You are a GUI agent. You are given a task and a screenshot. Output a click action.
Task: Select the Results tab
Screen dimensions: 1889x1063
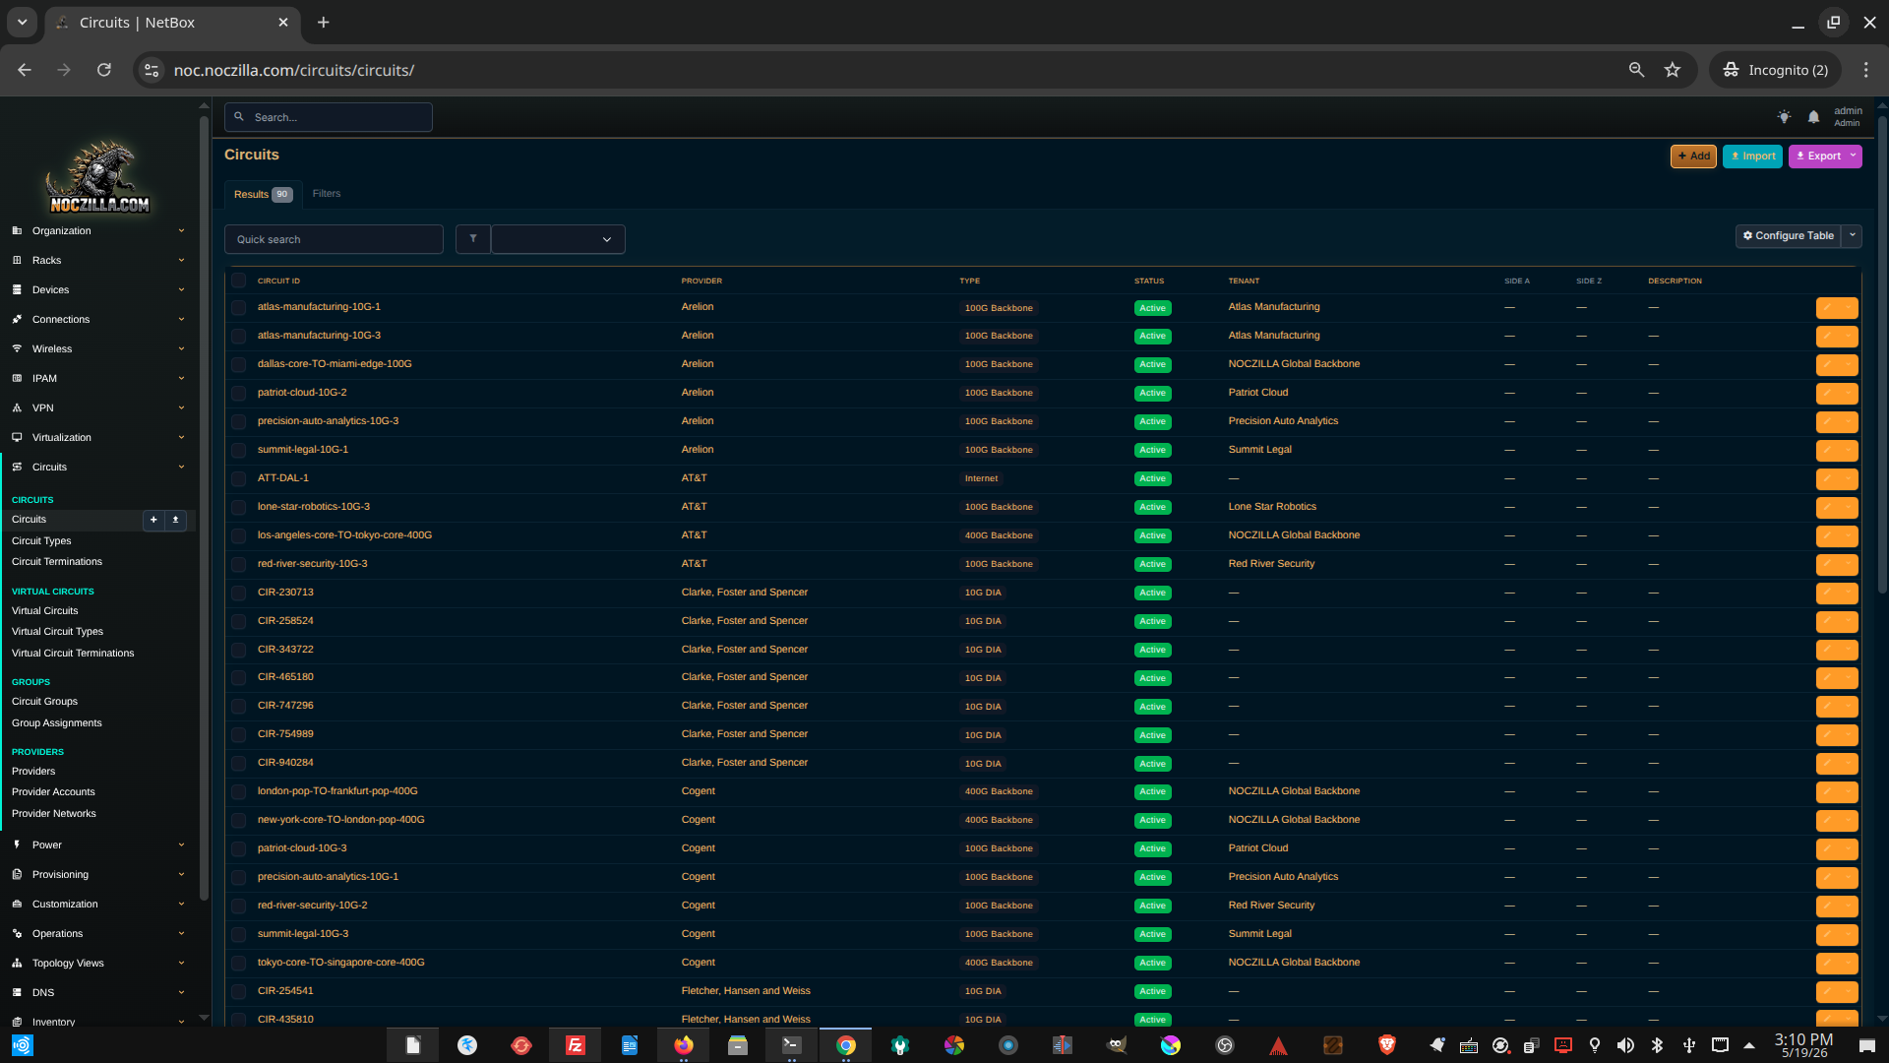point(263,195)
